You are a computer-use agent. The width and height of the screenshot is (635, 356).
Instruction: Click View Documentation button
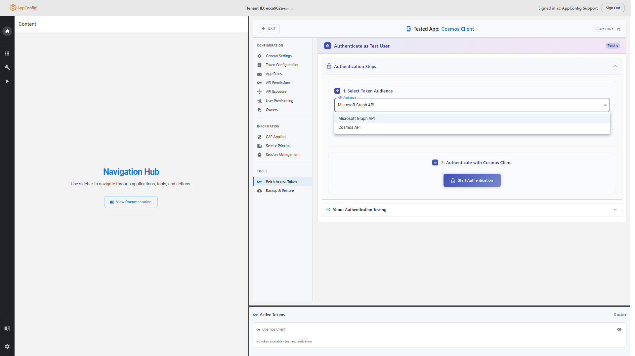(131, 202)
